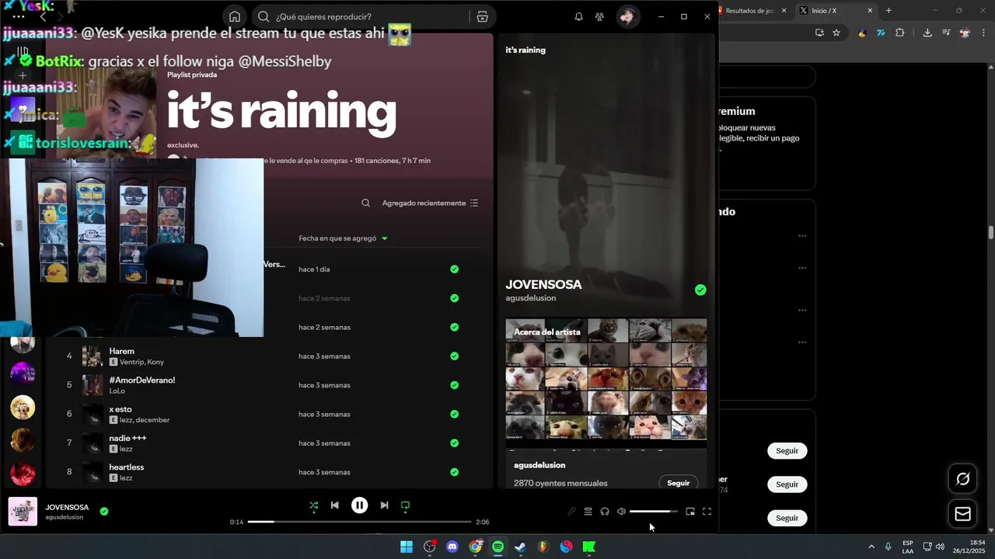Toggle saved checkmark for x esto

454,414
